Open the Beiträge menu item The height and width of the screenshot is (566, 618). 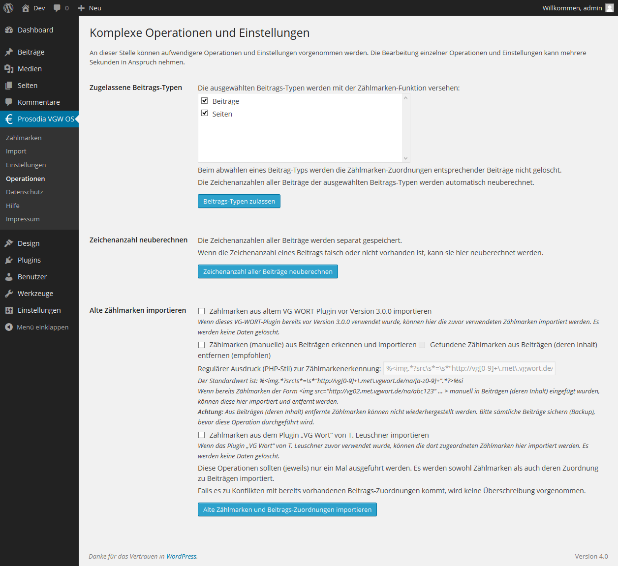click(x=39, y=52)
